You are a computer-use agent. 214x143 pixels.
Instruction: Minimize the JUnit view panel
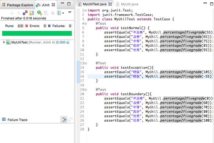62,3
